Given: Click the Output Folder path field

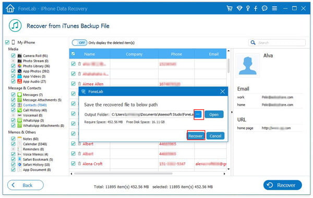Looking at the screenshot, I should pos(152,114).
